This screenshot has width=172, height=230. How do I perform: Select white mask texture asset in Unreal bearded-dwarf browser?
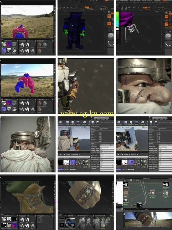pos(67,162)
